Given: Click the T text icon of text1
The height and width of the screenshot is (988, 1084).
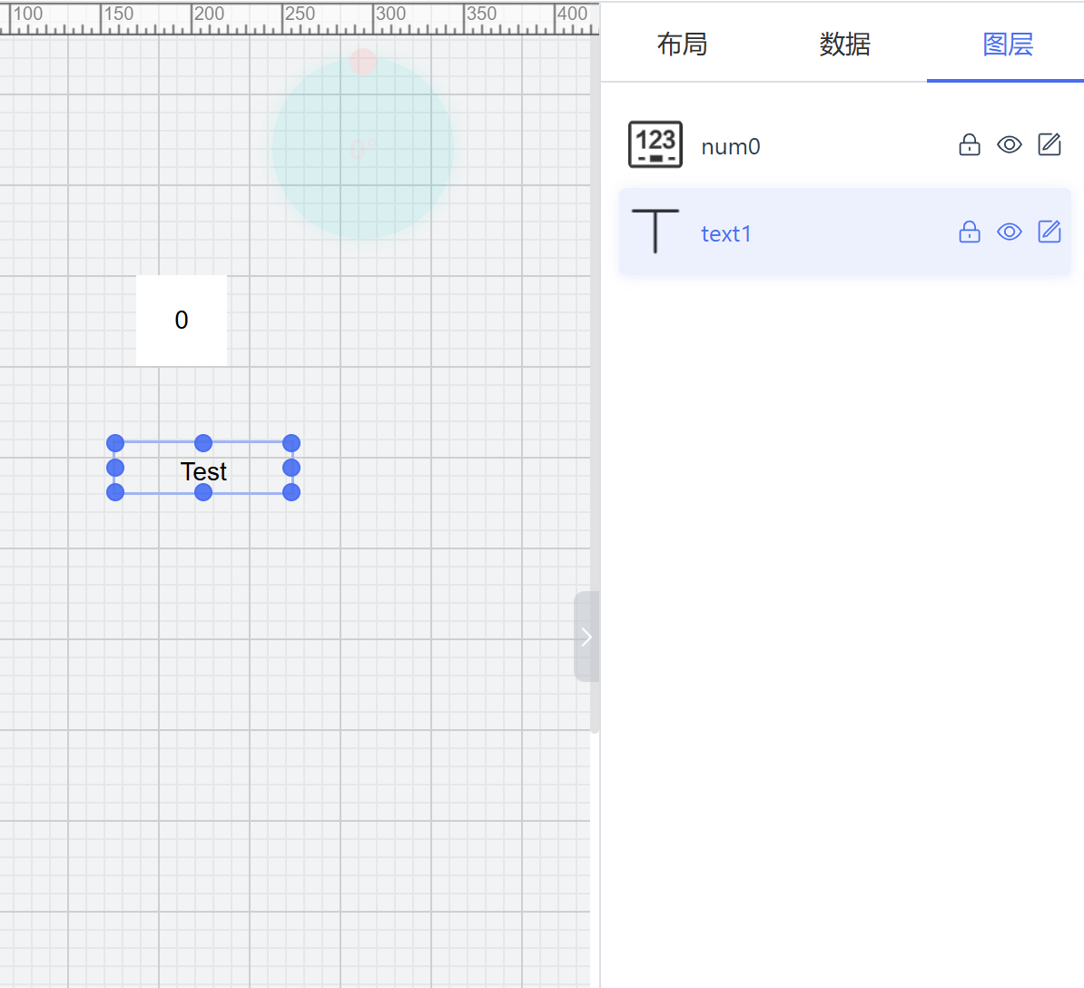Looking at the screenshot, I should click(655, 231).
